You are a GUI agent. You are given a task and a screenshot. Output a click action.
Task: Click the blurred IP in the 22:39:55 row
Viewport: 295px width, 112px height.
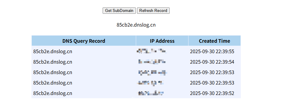152,51
